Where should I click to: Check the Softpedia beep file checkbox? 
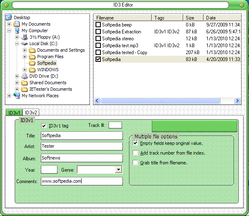[98, 25]
